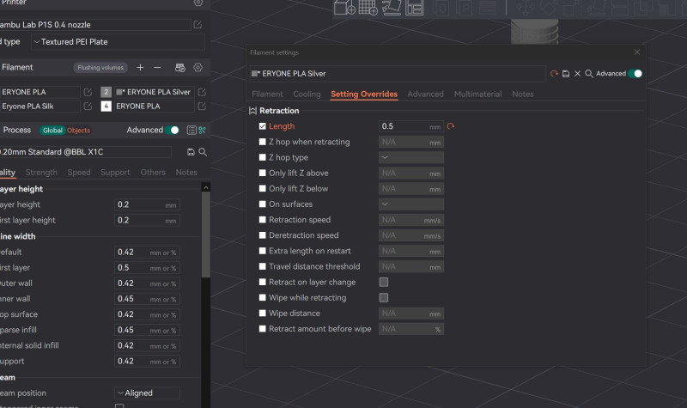Enable Only lift Z above override
The height and width of the screenshot is (408, 687).
coord(263,174)
